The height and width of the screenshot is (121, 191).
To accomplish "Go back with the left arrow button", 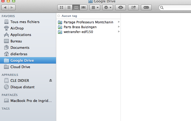I will [5, 8].
